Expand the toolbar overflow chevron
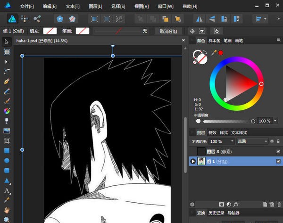This screenshot has width=283, height=223. tap(278, 18)
